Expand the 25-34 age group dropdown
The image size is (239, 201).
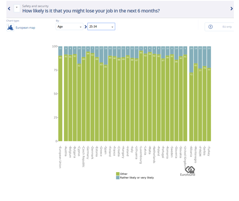tap(101, 27)
